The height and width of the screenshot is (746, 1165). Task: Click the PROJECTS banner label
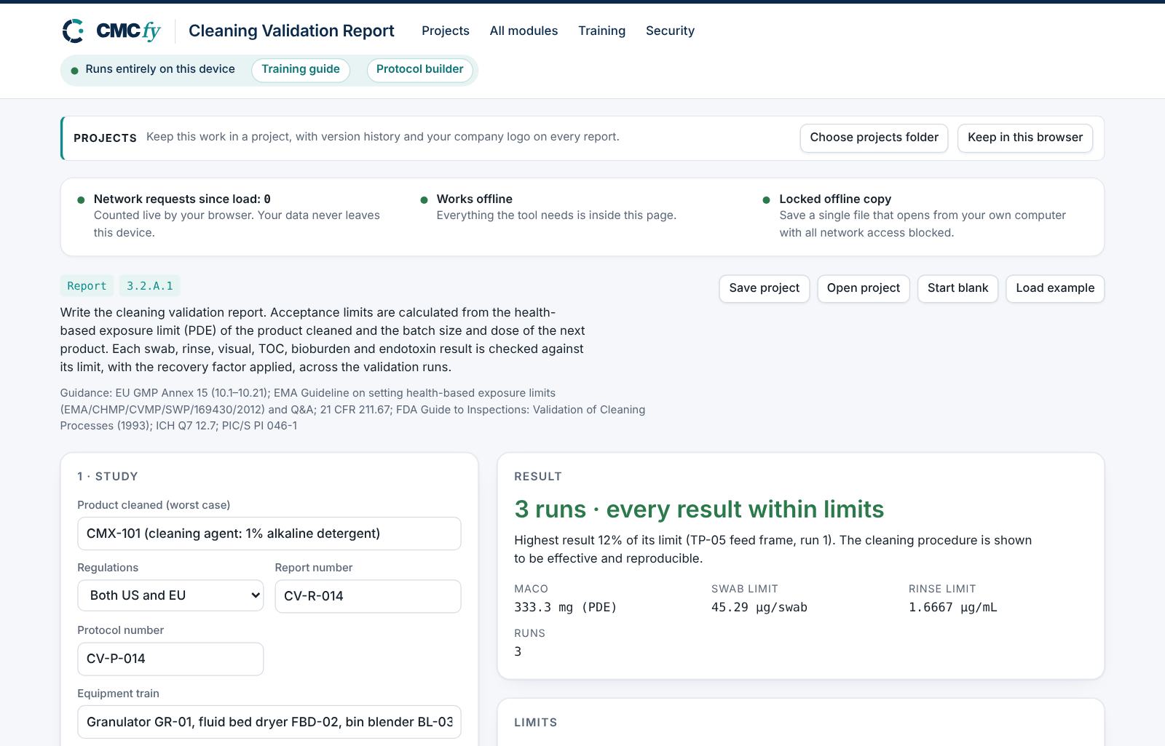coord(105,138)
